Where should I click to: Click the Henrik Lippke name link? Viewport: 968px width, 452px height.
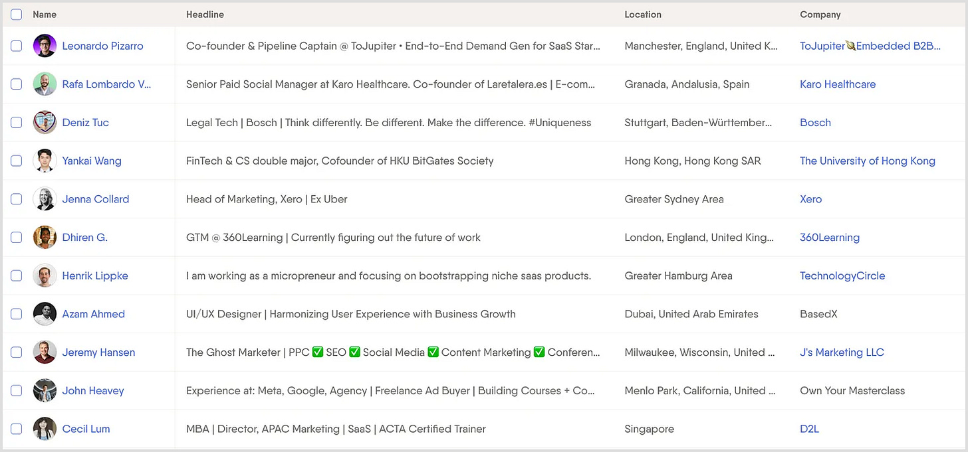coord(95,275)
